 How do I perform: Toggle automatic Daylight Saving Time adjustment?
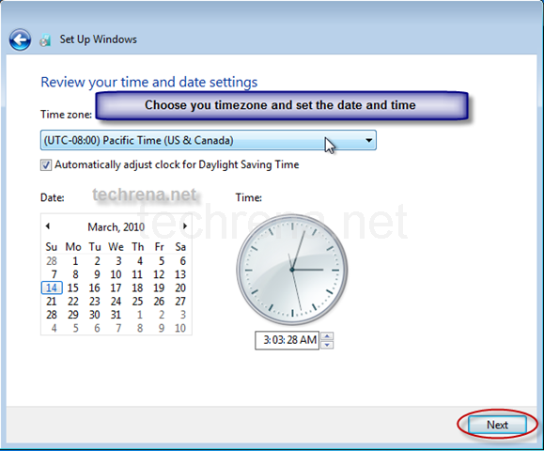[x=46, y=164]
